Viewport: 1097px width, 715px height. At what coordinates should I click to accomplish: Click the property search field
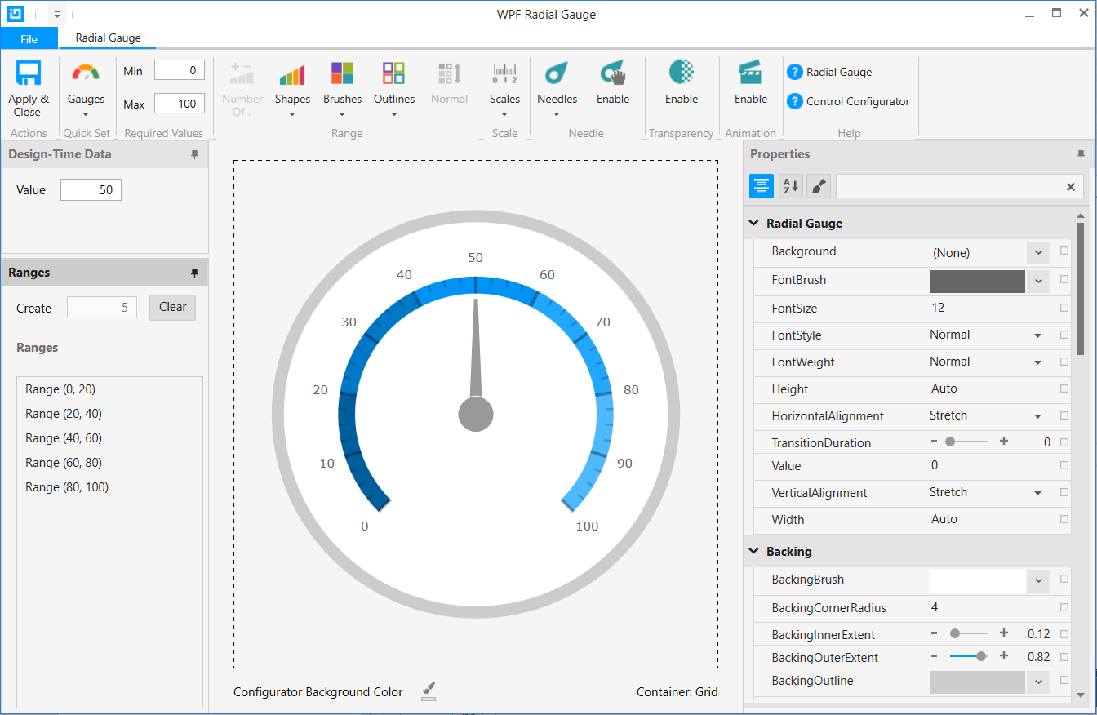tap(949, 186)
